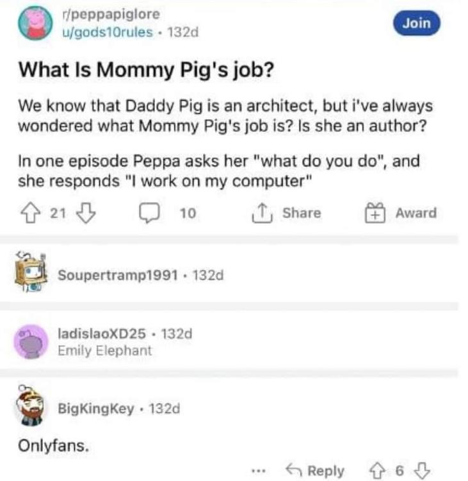Open ladislaoXD25's user profile
Screen dimensions: 468x481
click(x=105, y=333)
